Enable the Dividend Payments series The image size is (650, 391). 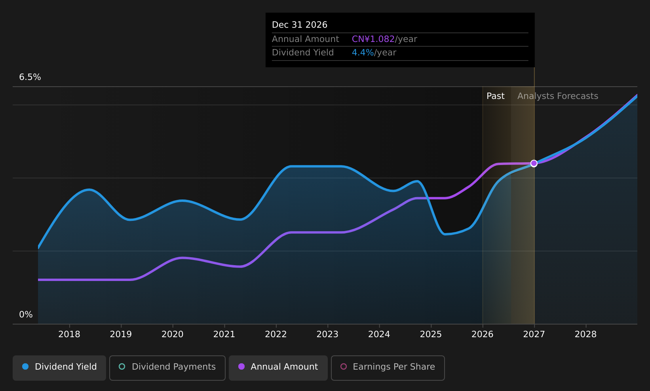click(167, 368)
